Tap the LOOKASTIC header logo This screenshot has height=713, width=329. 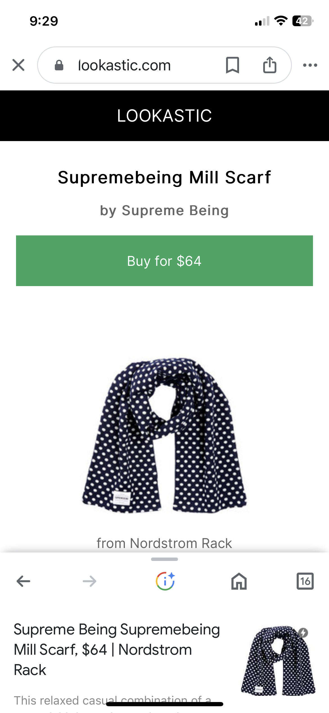[x=164, y=116]
